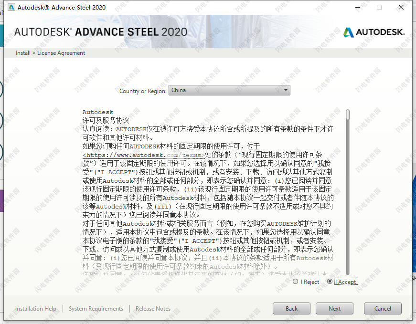Close the Advance Steel installer window
The width and height of the screenshot is (416, 324).
(401, 7)
